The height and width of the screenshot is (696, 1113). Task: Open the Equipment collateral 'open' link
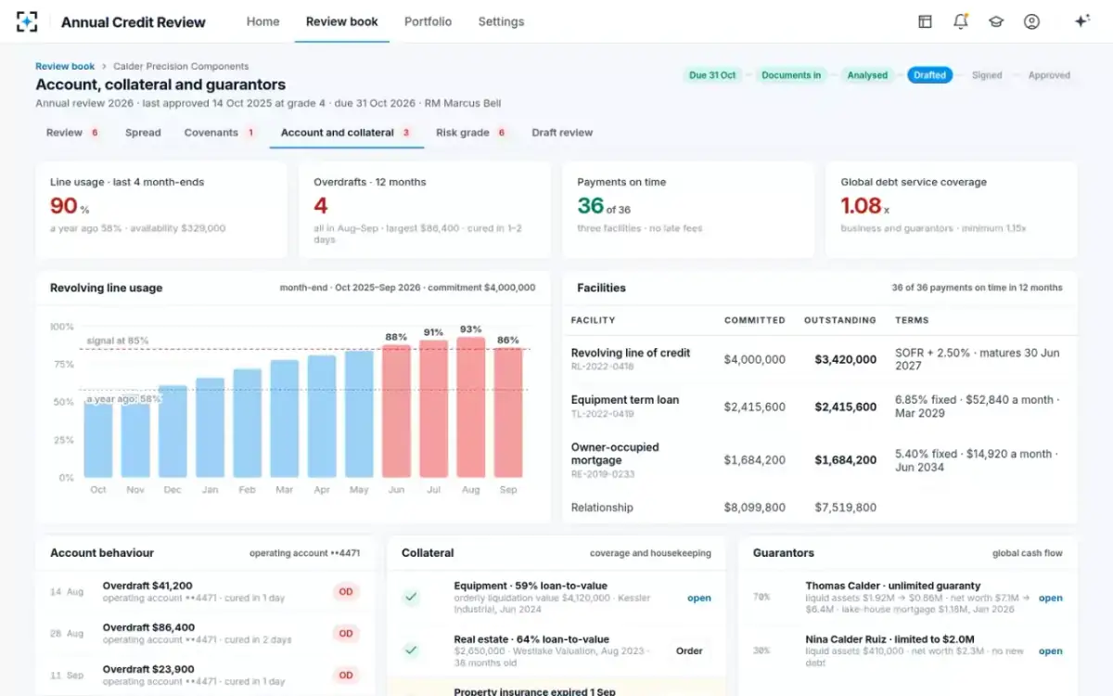click(699, 599)
